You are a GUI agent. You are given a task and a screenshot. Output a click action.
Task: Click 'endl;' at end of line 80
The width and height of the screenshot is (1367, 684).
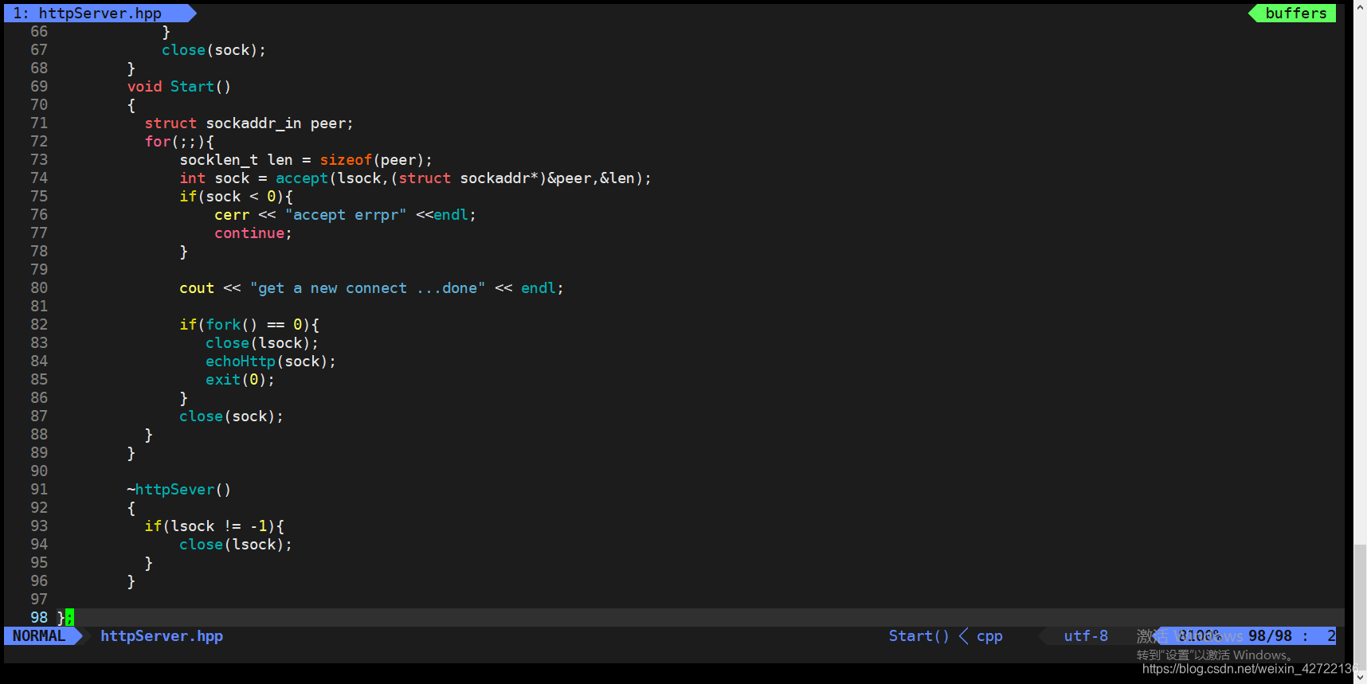(x=542, y=287)
